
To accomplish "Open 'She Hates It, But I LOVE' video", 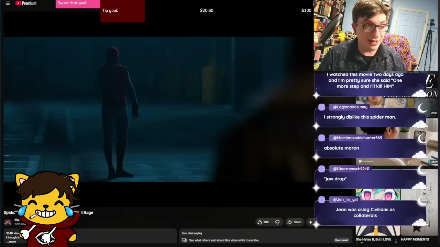I will point(373,239).
